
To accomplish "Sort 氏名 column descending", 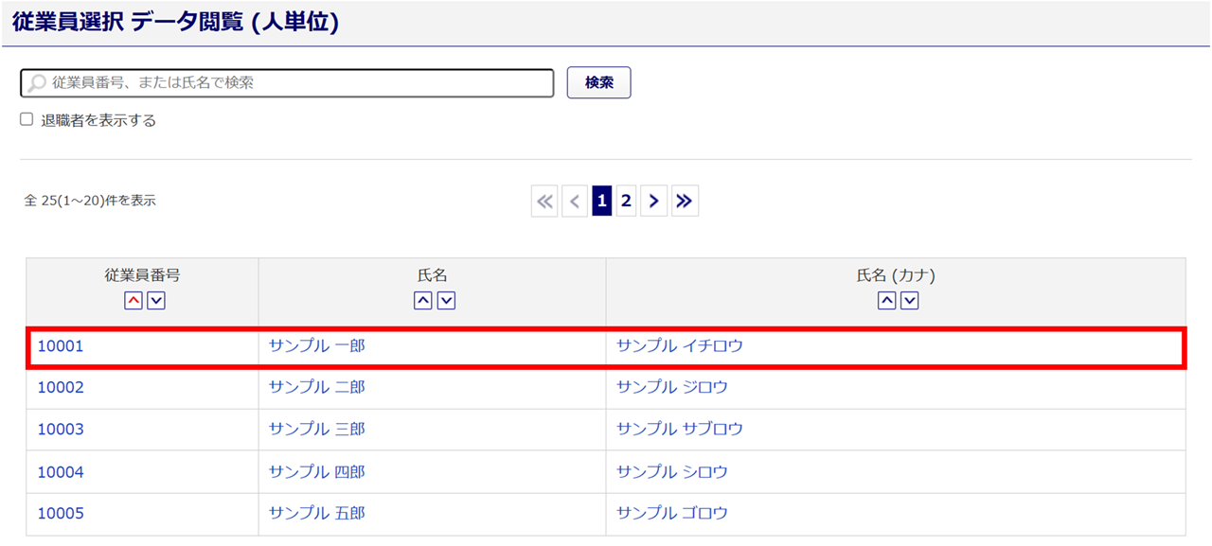I will pos(446,300).
